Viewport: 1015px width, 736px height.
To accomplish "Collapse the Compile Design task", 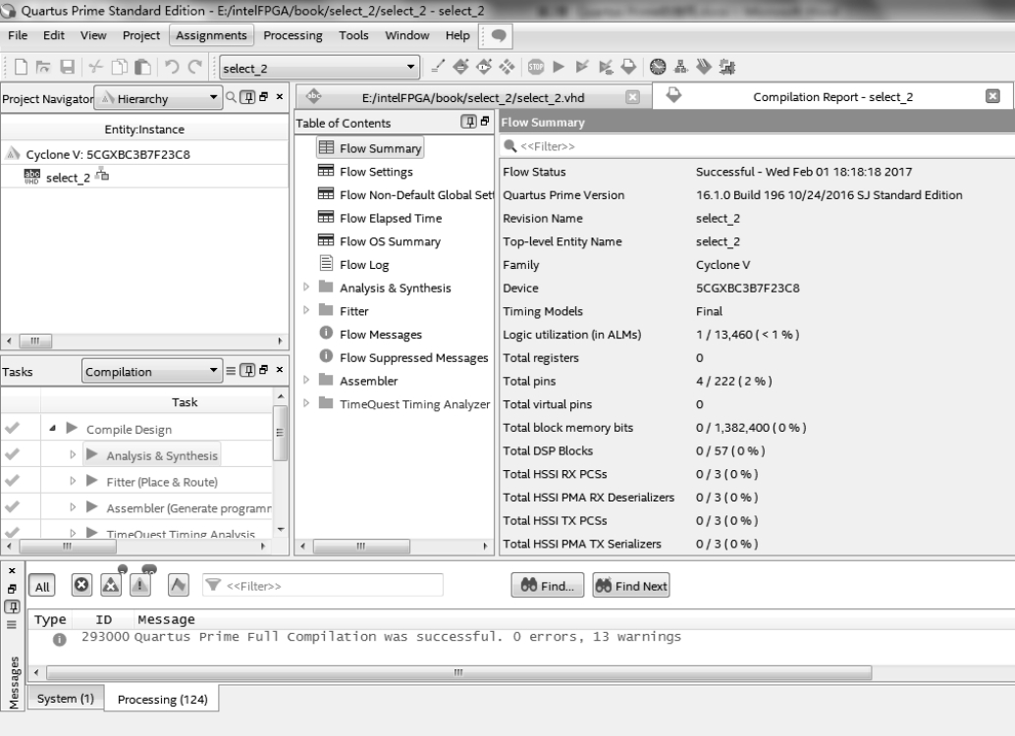I will click(52, 429).
